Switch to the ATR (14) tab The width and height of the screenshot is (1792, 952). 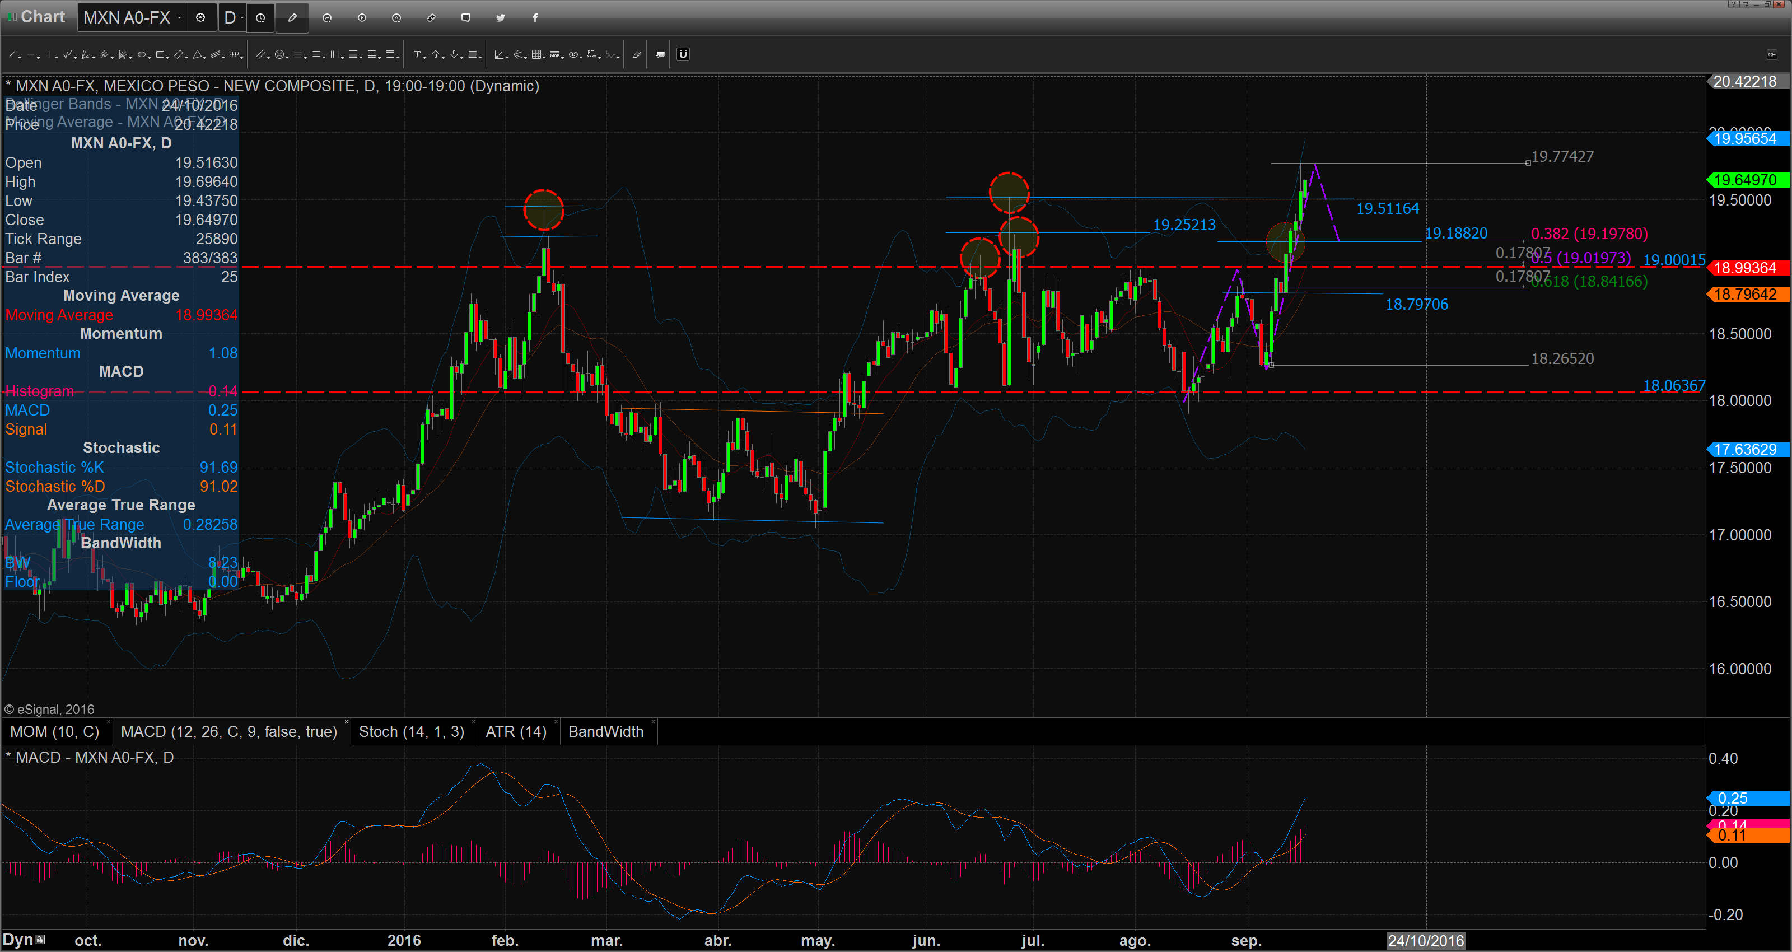[516, 731]
